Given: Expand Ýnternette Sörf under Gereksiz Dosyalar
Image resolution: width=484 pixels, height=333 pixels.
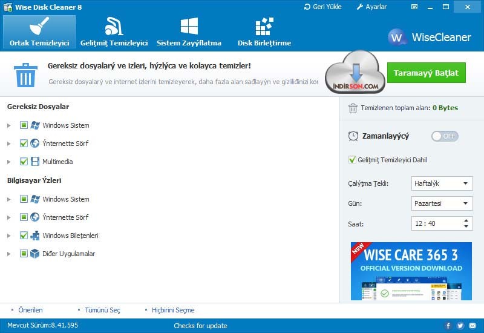Looking at the screenshot, I should 9,143.
